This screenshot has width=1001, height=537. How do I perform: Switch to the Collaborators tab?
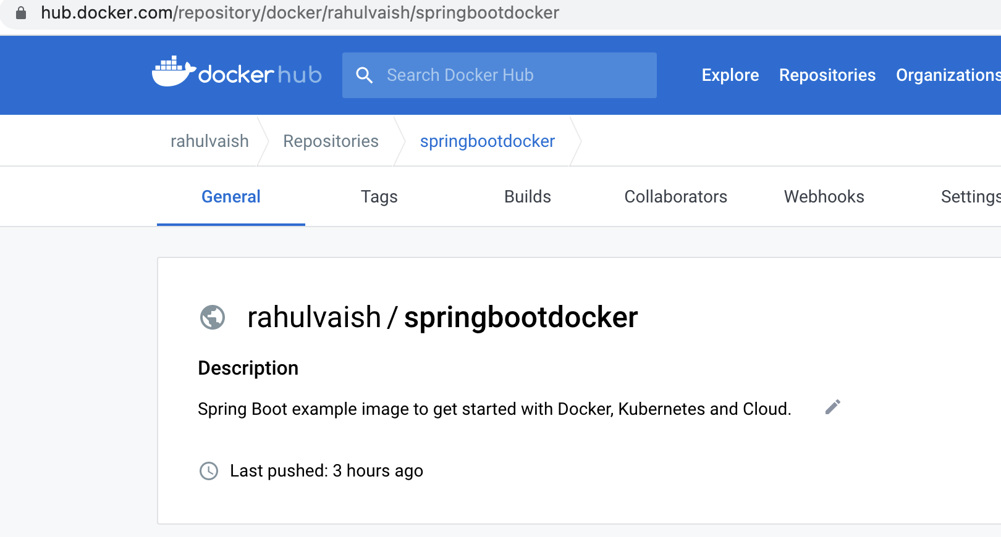676,197
